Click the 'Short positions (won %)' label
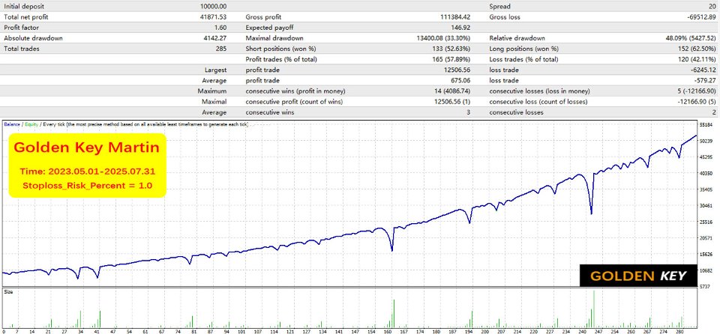 click(x=280, y=49)
